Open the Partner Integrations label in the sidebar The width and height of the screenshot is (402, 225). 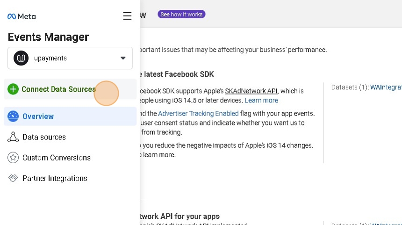click(x=55, y=178)
